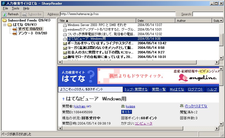Click the SharpReader app icon in title bar
This screenshot has height=138, width=225.
(x=3, y=3)
